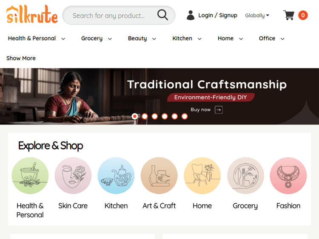
Task: Click the magnifying glass search icon
Action: pyautogui.click(x=162, y=15)
